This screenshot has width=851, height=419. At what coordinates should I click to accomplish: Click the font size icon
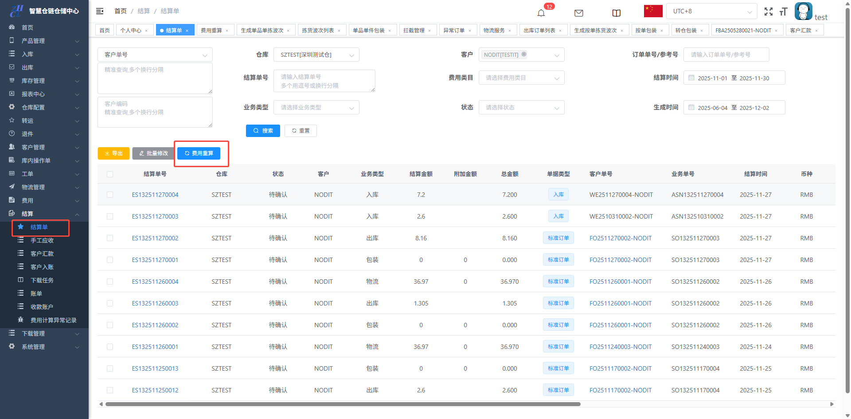(783, 12)
